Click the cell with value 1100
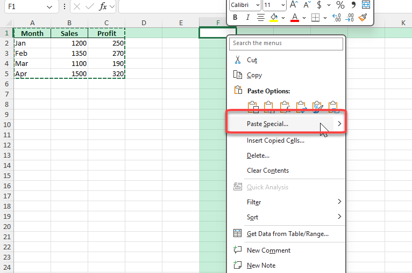Screen dimensions: 412x273 point(69,64)
